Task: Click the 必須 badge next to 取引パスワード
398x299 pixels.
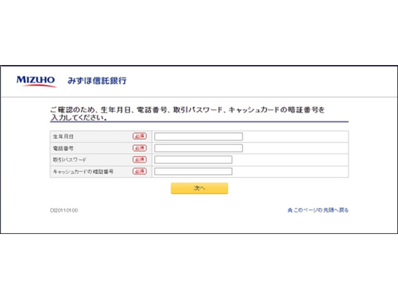Action: 139,160
